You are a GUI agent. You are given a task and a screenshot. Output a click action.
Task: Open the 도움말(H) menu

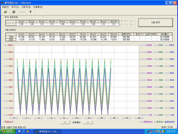tap(38, 7)
